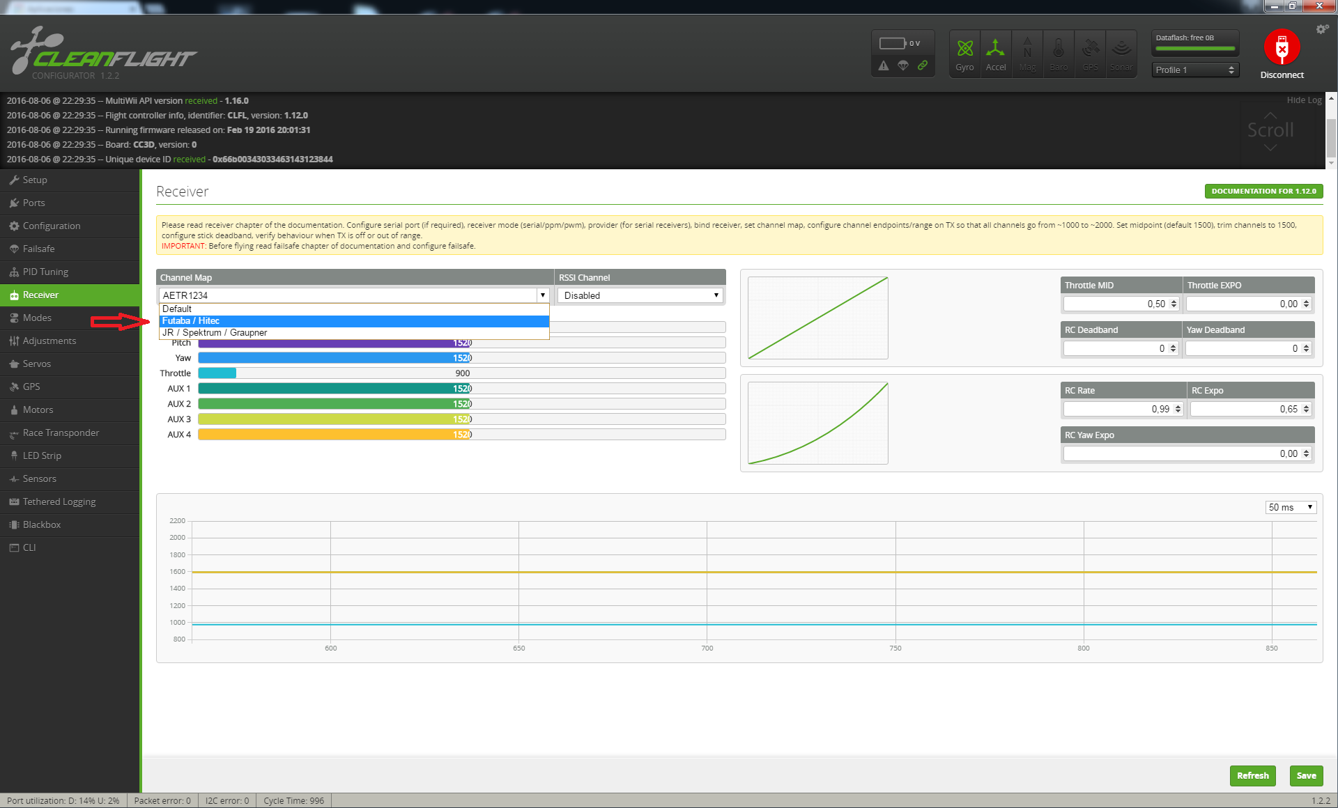Viewport: 1338px width, 808px height.
Task: Open the RSSI Channel dropdown
Action: (640, 295)
